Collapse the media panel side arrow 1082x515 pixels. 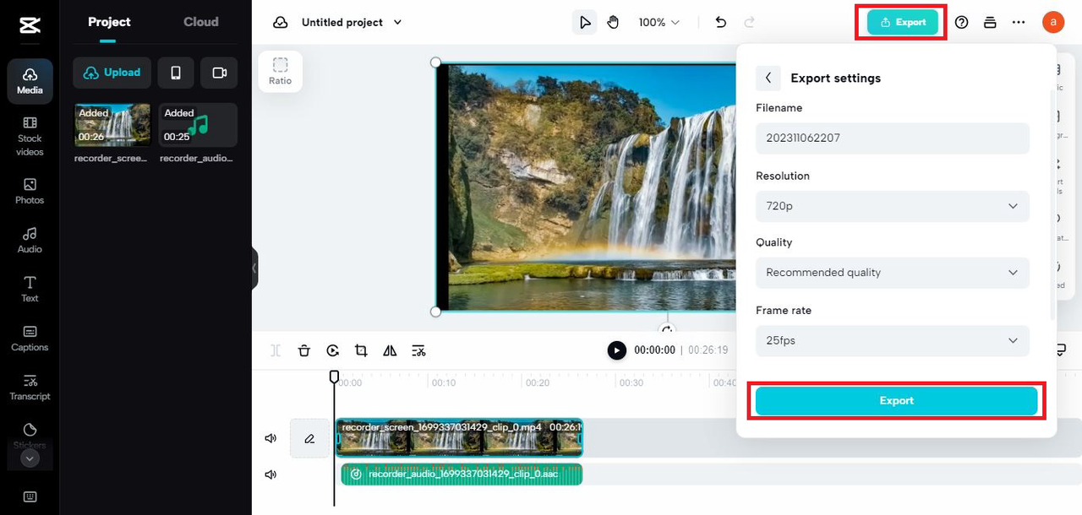click(254, 268)
